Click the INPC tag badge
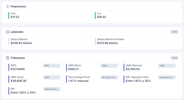 (x=52, y=66)
